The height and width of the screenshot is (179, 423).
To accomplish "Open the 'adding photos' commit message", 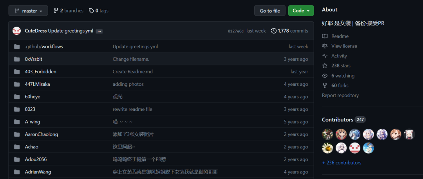I will pyautogui.click(x=128, y=84).
